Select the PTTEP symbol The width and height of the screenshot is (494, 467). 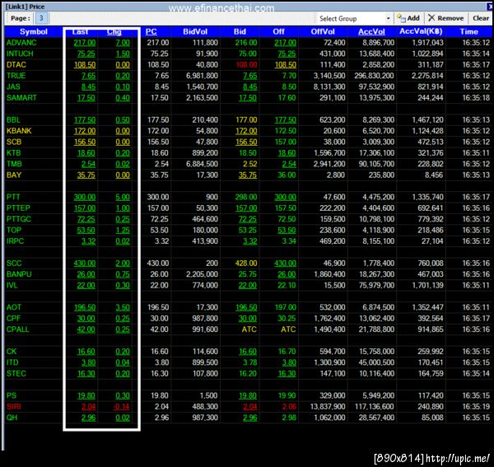[18, 208]
